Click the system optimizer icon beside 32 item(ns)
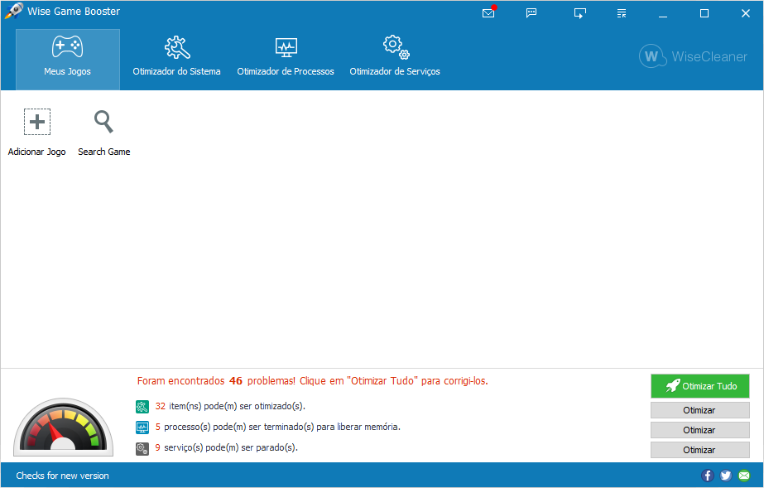This screenshot has height=488, width=764. pyautogui.click(x=142, y=407)
